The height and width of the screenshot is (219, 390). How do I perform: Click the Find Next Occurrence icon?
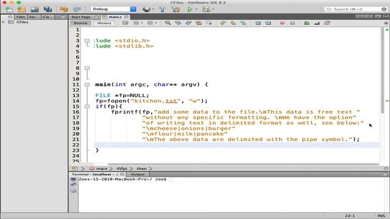click(188, 23)
